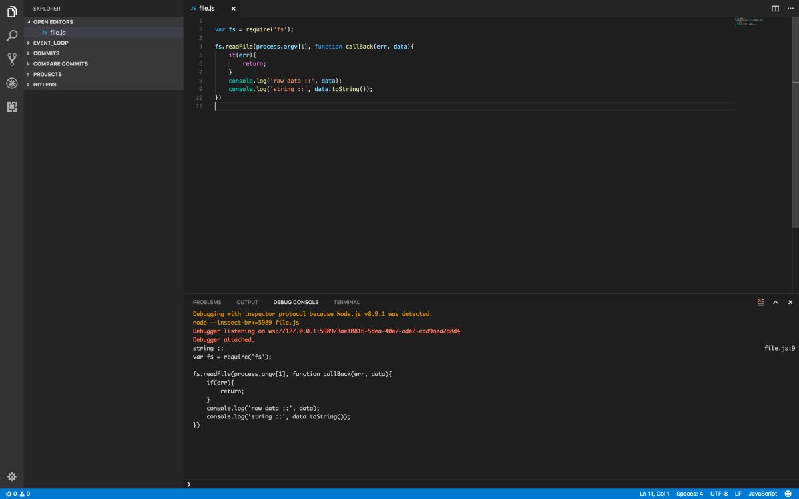Click the 'Debugger listening on ws://' message
The width and height of the screenshot is (799, 499).
pyautogui.click(x=326, y=331)
